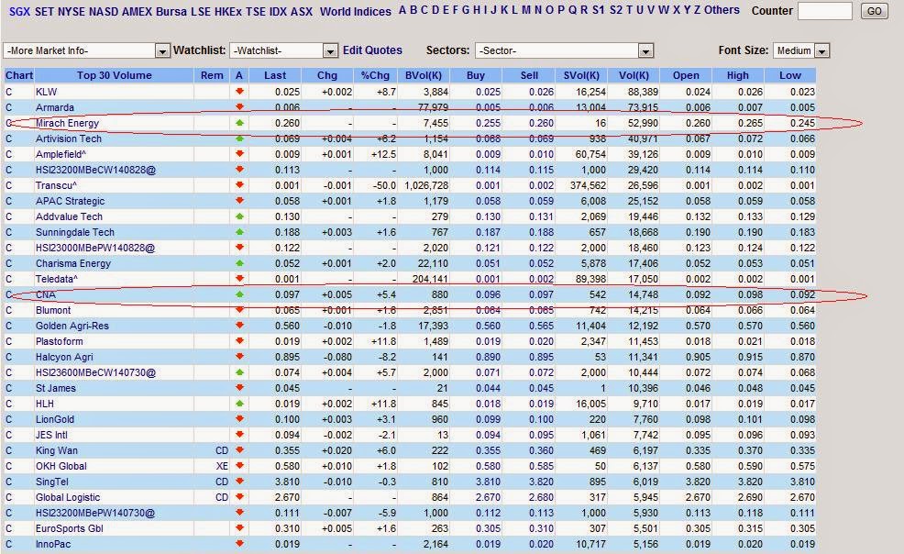The width and height of the screenshot is (904, 554).
Task: Open the Artivision Tech counter link
Action: tap(69, 138)
